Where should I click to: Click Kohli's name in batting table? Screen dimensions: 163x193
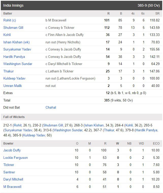tap(7, 35)
